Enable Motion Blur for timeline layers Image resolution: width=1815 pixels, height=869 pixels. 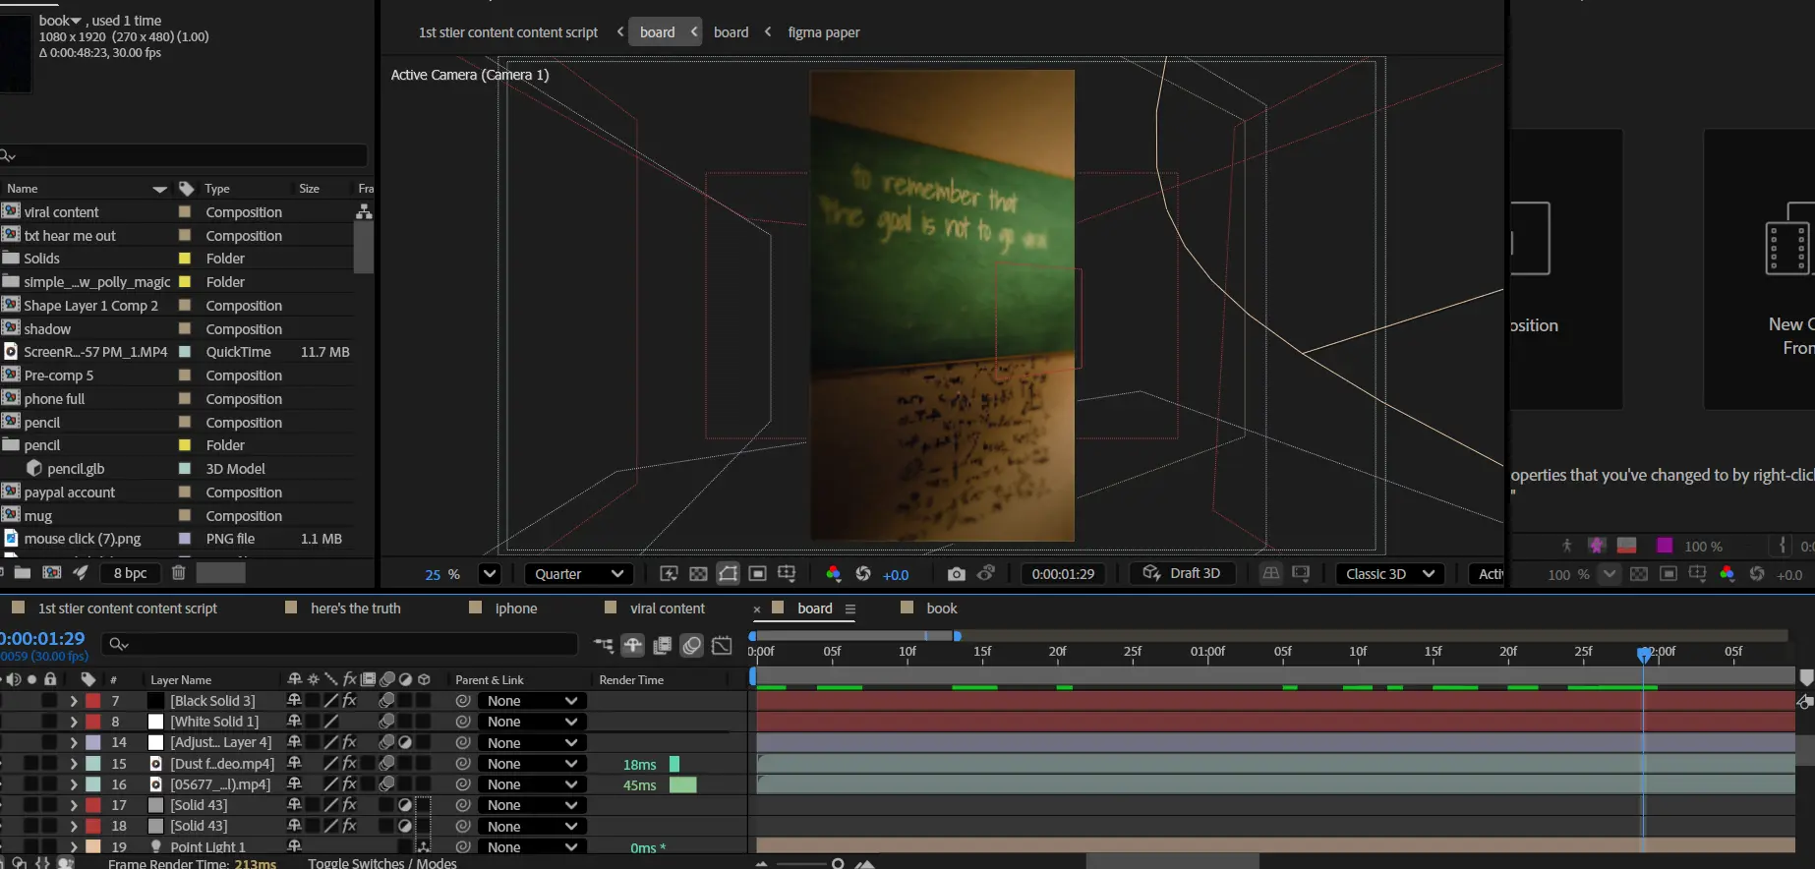[692, 645]
